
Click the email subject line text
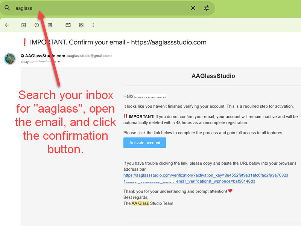[118, 42]
